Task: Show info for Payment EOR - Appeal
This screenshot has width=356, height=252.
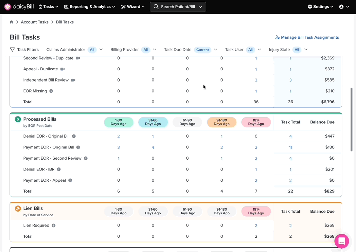Action: (x=70, y=180)
